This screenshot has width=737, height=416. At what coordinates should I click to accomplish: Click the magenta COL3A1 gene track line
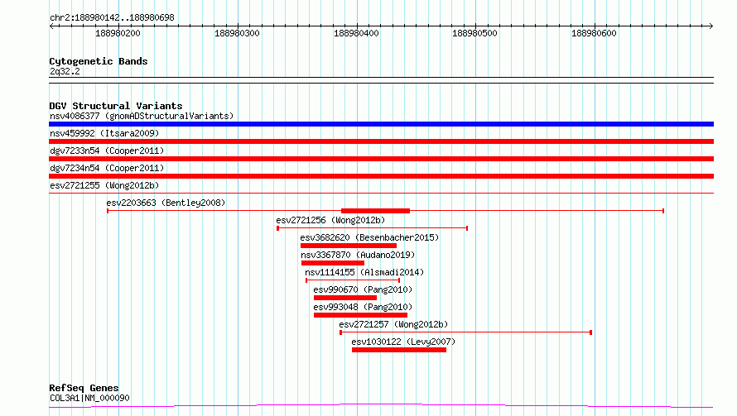[381, 405]
